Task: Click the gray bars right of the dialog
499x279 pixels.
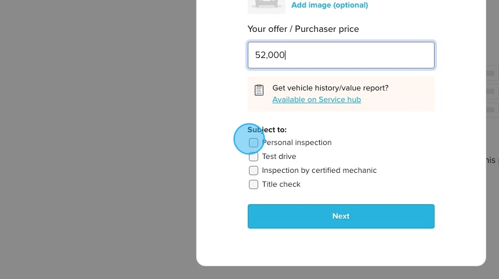Action: 492,90
